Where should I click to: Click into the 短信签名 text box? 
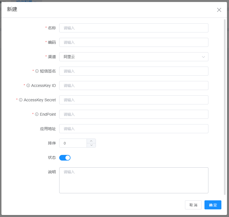(x=133, y=71)
